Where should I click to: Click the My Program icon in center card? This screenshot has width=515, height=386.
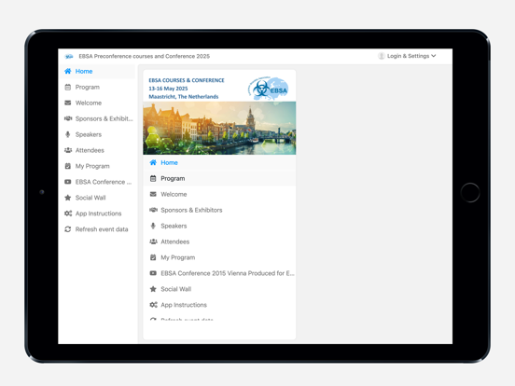(153, 257)
